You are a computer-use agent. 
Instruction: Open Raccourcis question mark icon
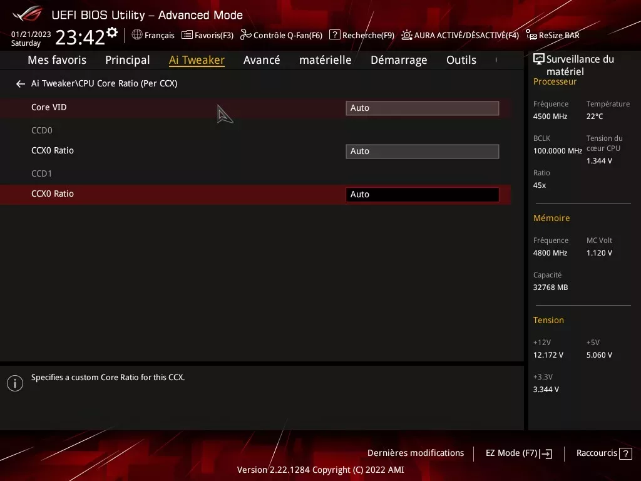click(624, 453)
